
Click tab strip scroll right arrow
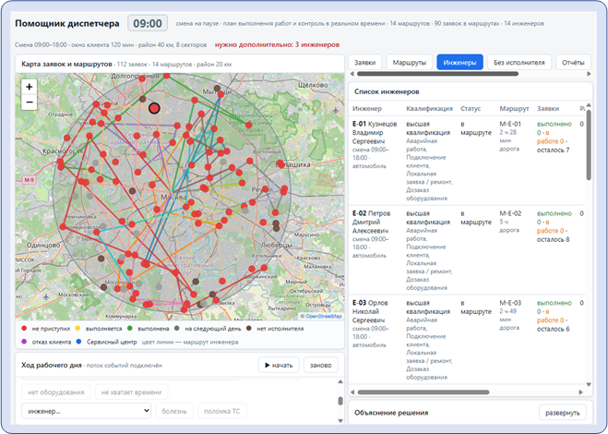(589, 74)
